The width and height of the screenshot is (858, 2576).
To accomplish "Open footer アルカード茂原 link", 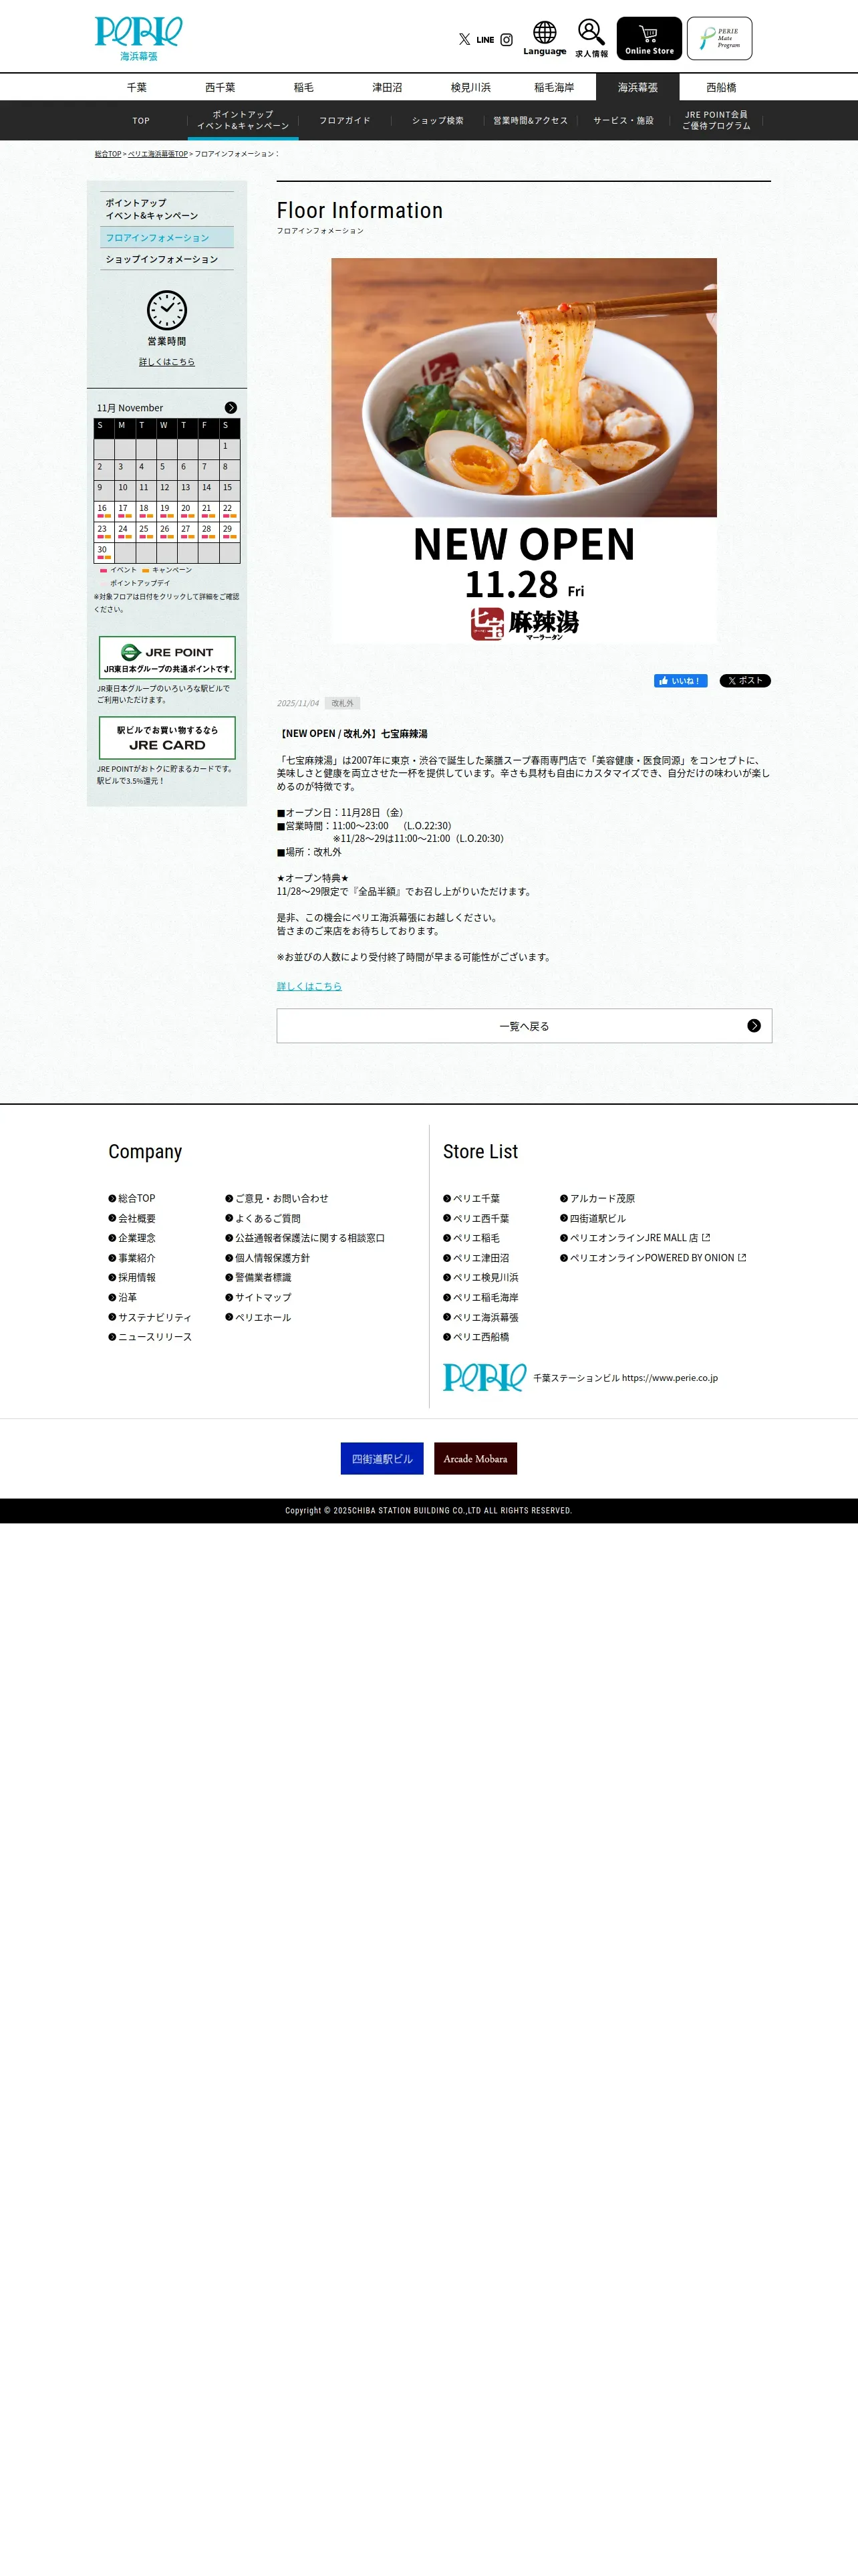I will tap(597, 1198).
